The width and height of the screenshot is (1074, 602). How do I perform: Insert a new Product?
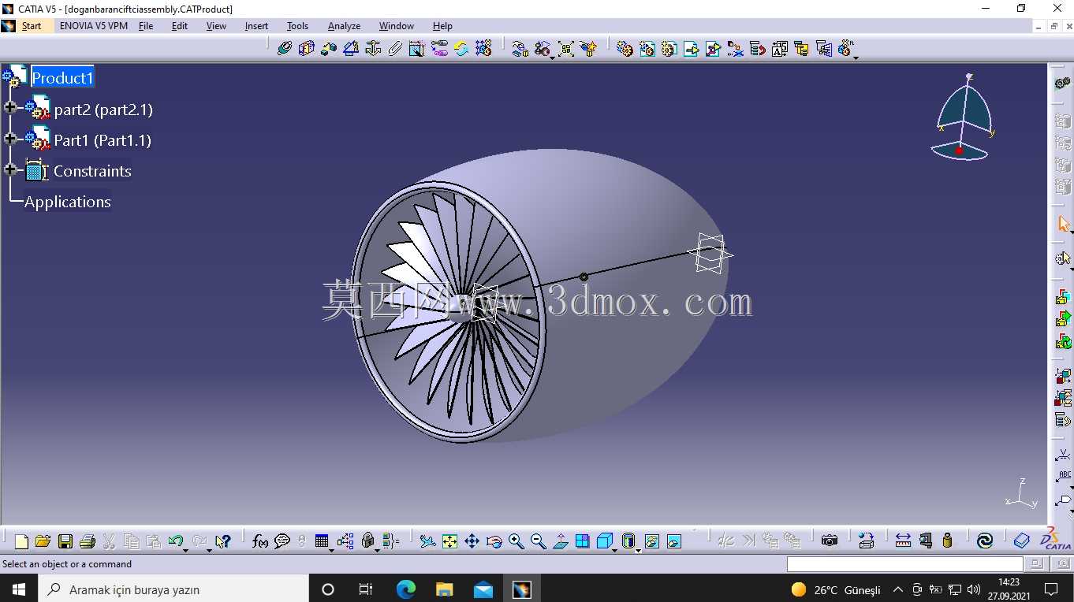point(647,49)
